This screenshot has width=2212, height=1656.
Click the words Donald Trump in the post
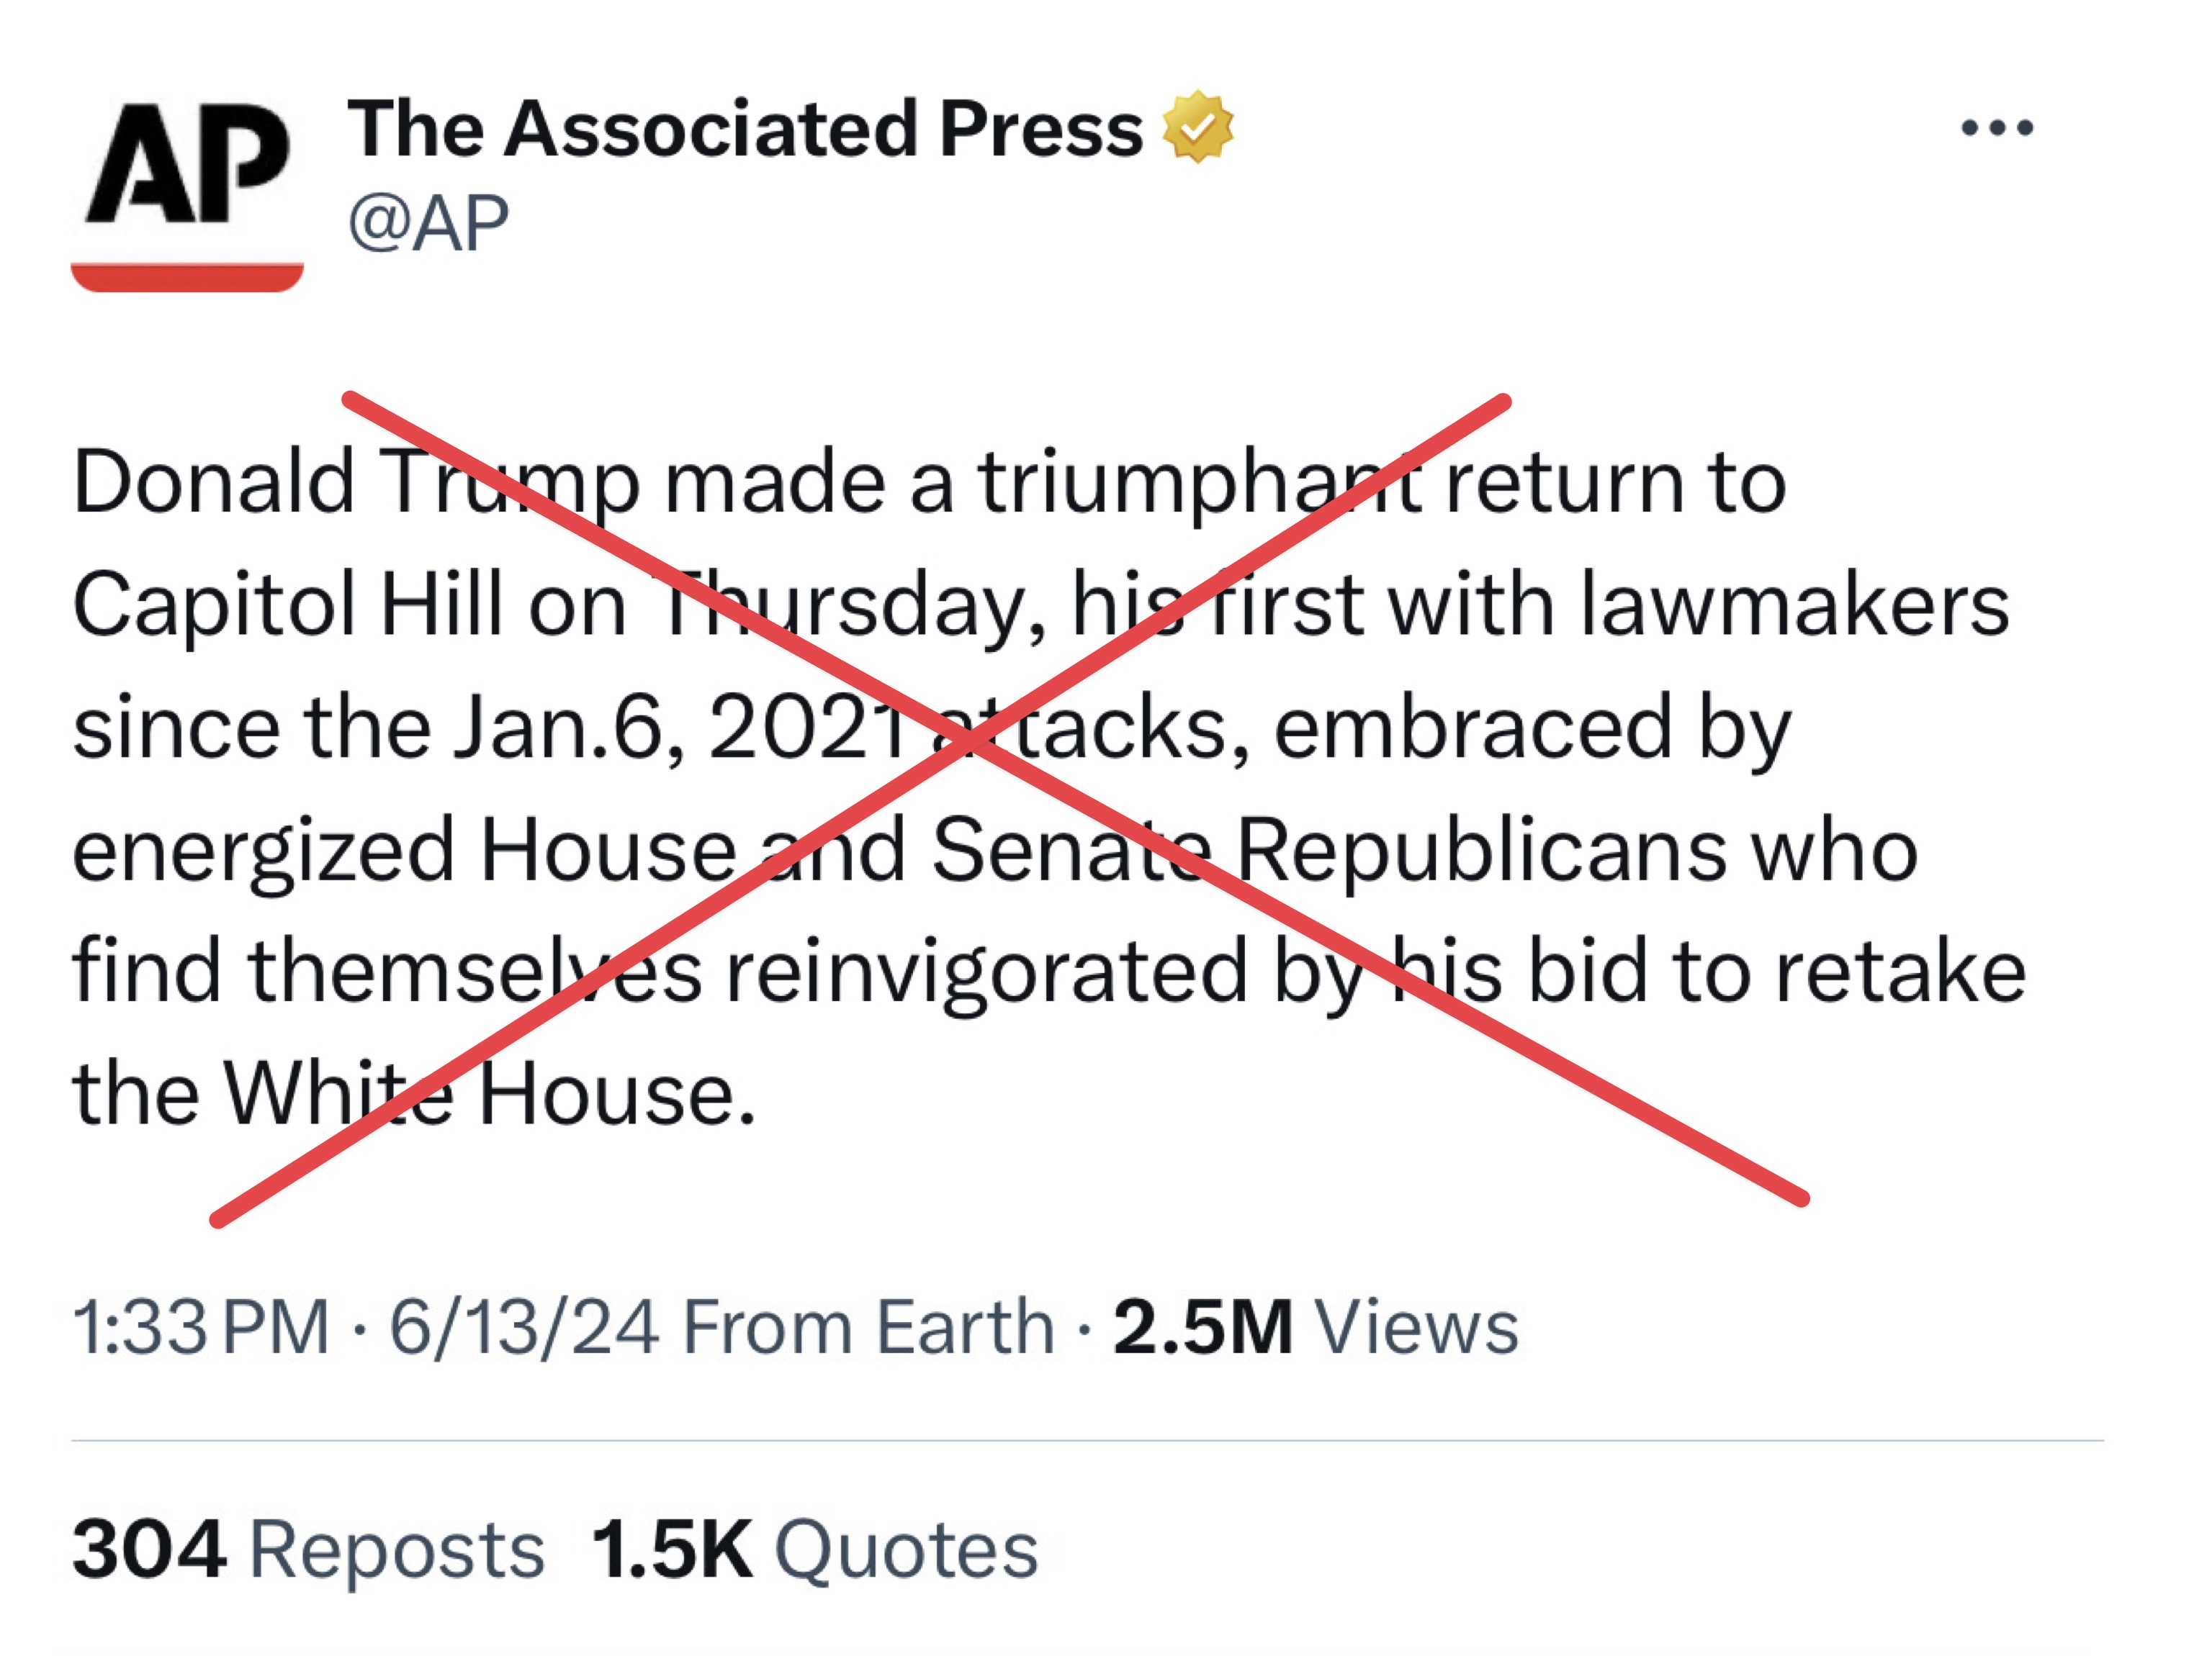355,483
